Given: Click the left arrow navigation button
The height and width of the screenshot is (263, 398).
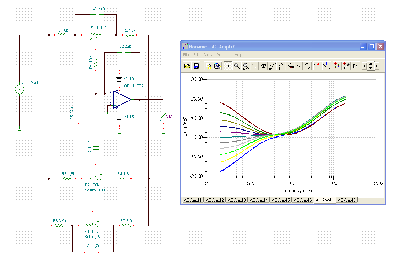Looking at the screenshot, I should [365, 66].
